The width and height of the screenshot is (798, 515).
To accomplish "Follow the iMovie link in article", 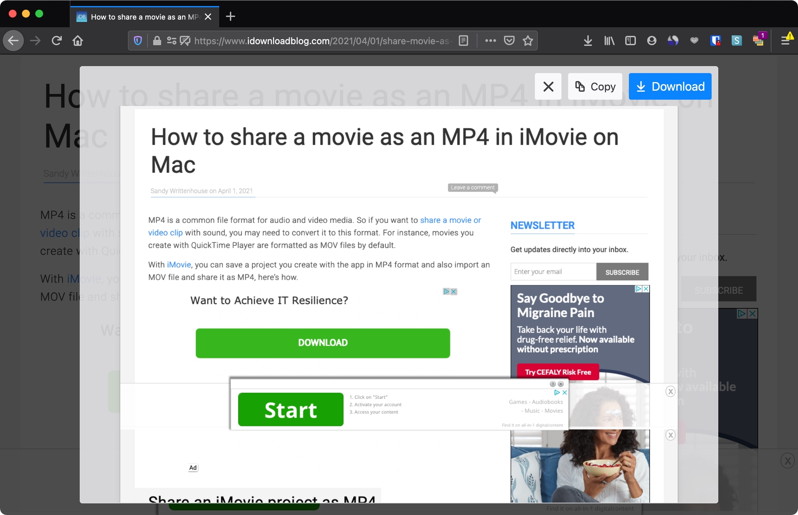I will (x=179, y=264).
